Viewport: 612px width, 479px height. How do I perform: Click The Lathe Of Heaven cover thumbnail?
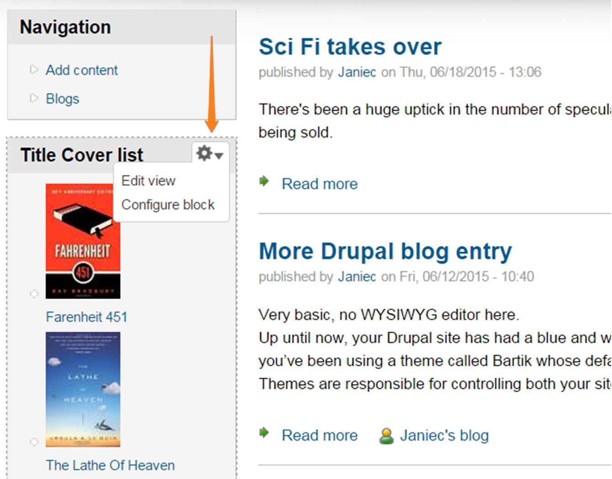pos(83,388)
